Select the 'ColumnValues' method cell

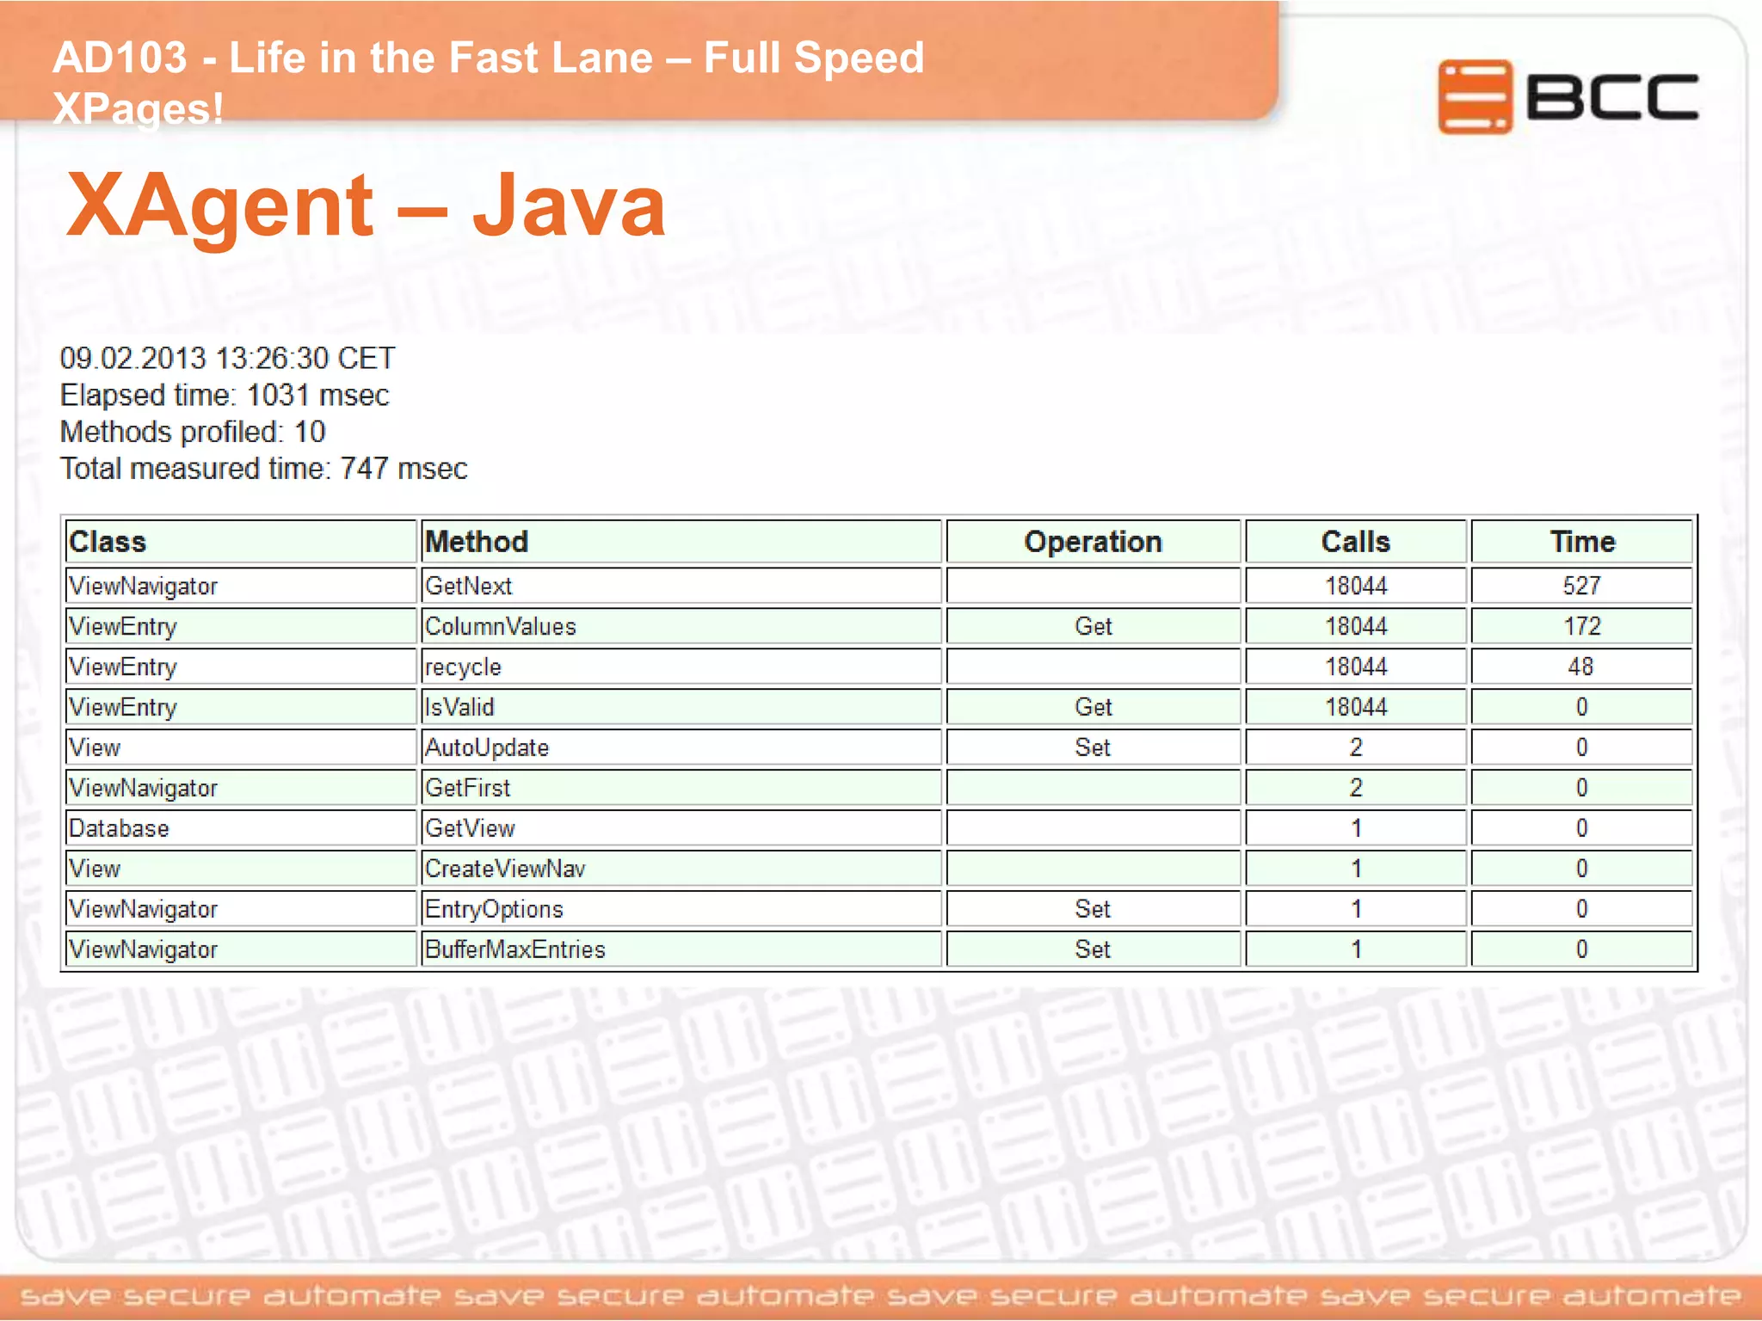pos(681,626)
